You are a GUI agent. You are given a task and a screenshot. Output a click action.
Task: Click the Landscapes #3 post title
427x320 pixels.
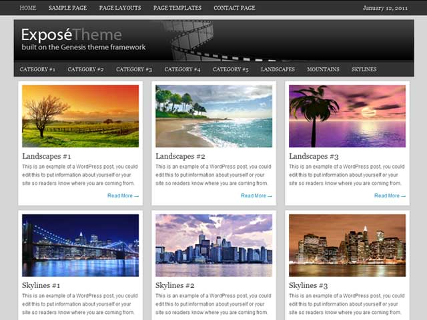pyautogui.click(x=314, y=156)
